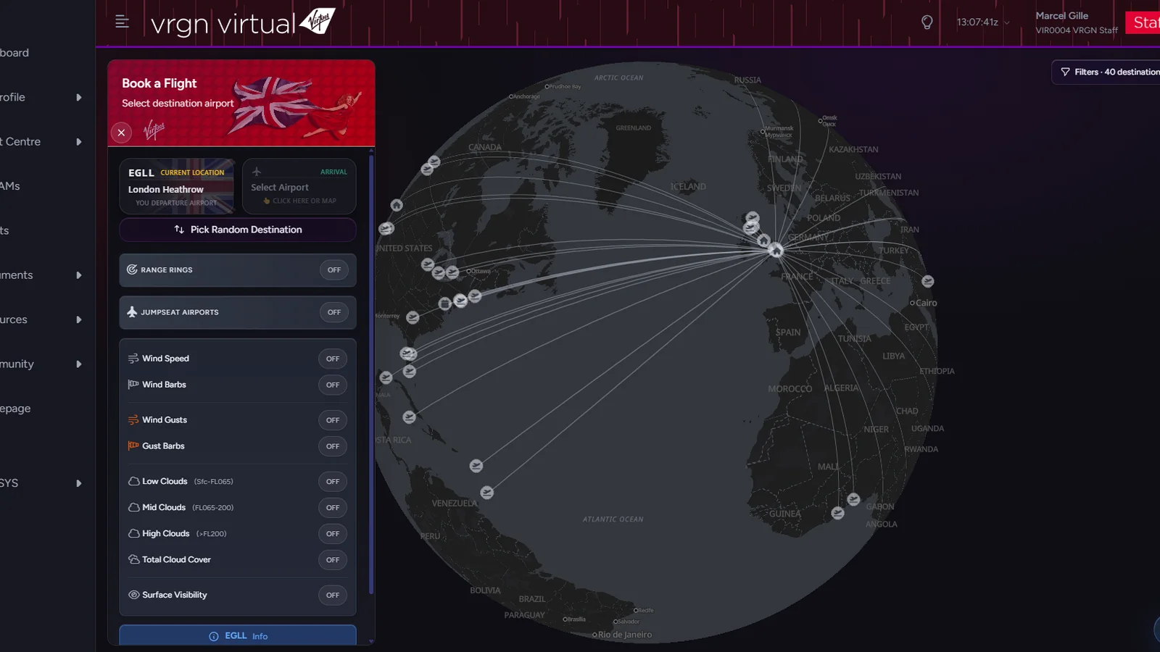
Task: Click the EGLL home airport marker on the globe
Action: point(776,251)
